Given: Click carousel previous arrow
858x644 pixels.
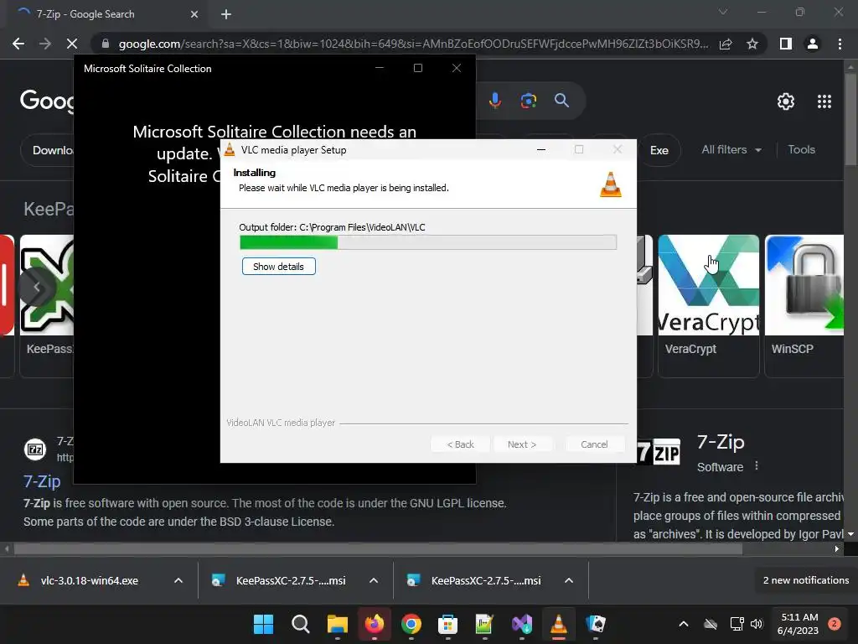Looking at the screenshot, I should coord(37,287).
